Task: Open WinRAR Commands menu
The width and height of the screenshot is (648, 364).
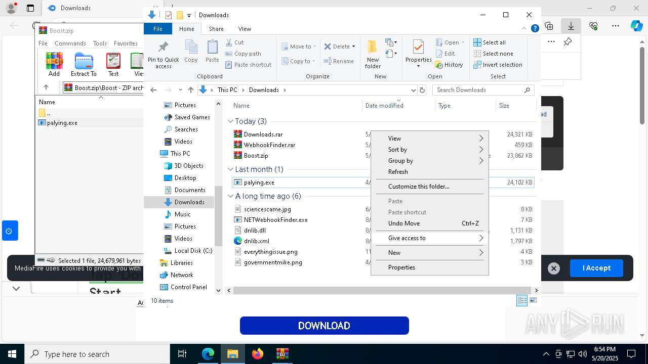Action: click(70, 43)
